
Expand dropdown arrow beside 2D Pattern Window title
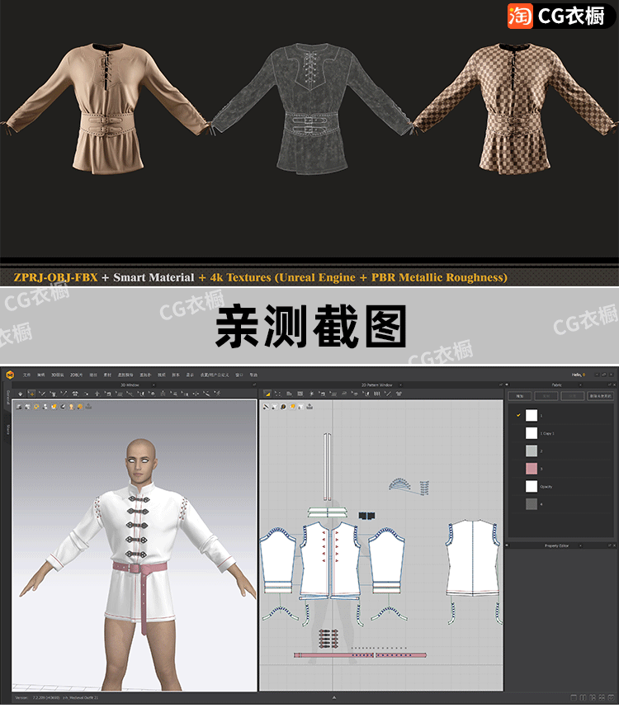click(x=401, y=385)
